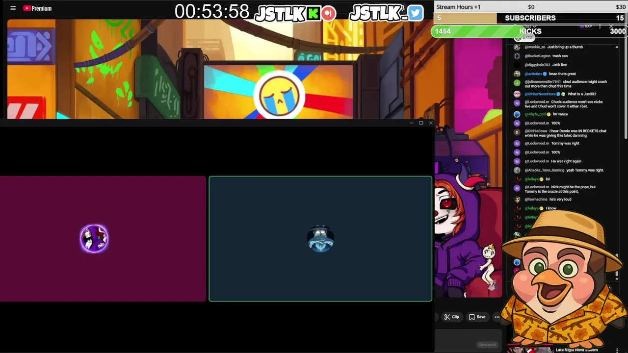Click the SUBSCRIBERS goal progress bar
Screen dimensions: 628x353
click(531, 18)
